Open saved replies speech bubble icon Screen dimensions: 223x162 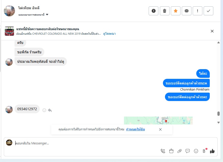[x=188, y=151]
